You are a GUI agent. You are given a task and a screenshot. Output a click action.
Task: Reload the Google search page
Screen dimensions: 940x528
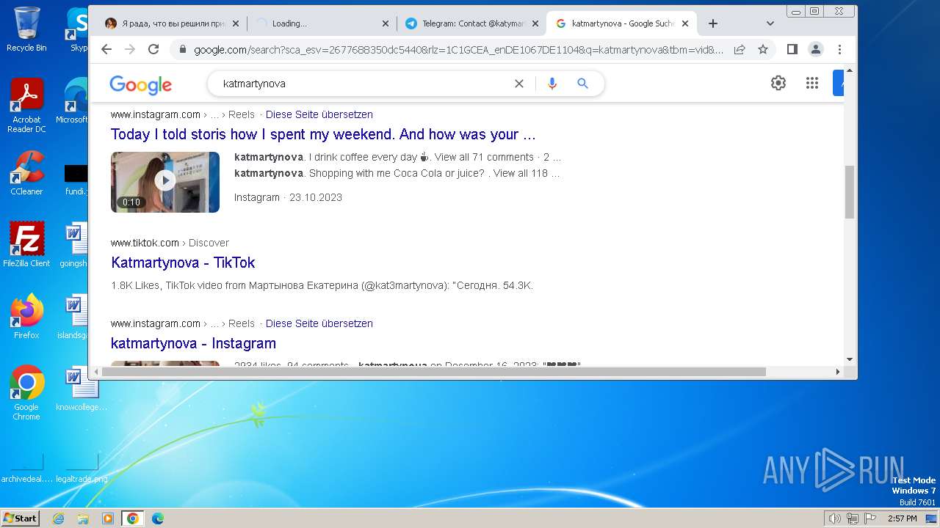[x=153, y=49]
